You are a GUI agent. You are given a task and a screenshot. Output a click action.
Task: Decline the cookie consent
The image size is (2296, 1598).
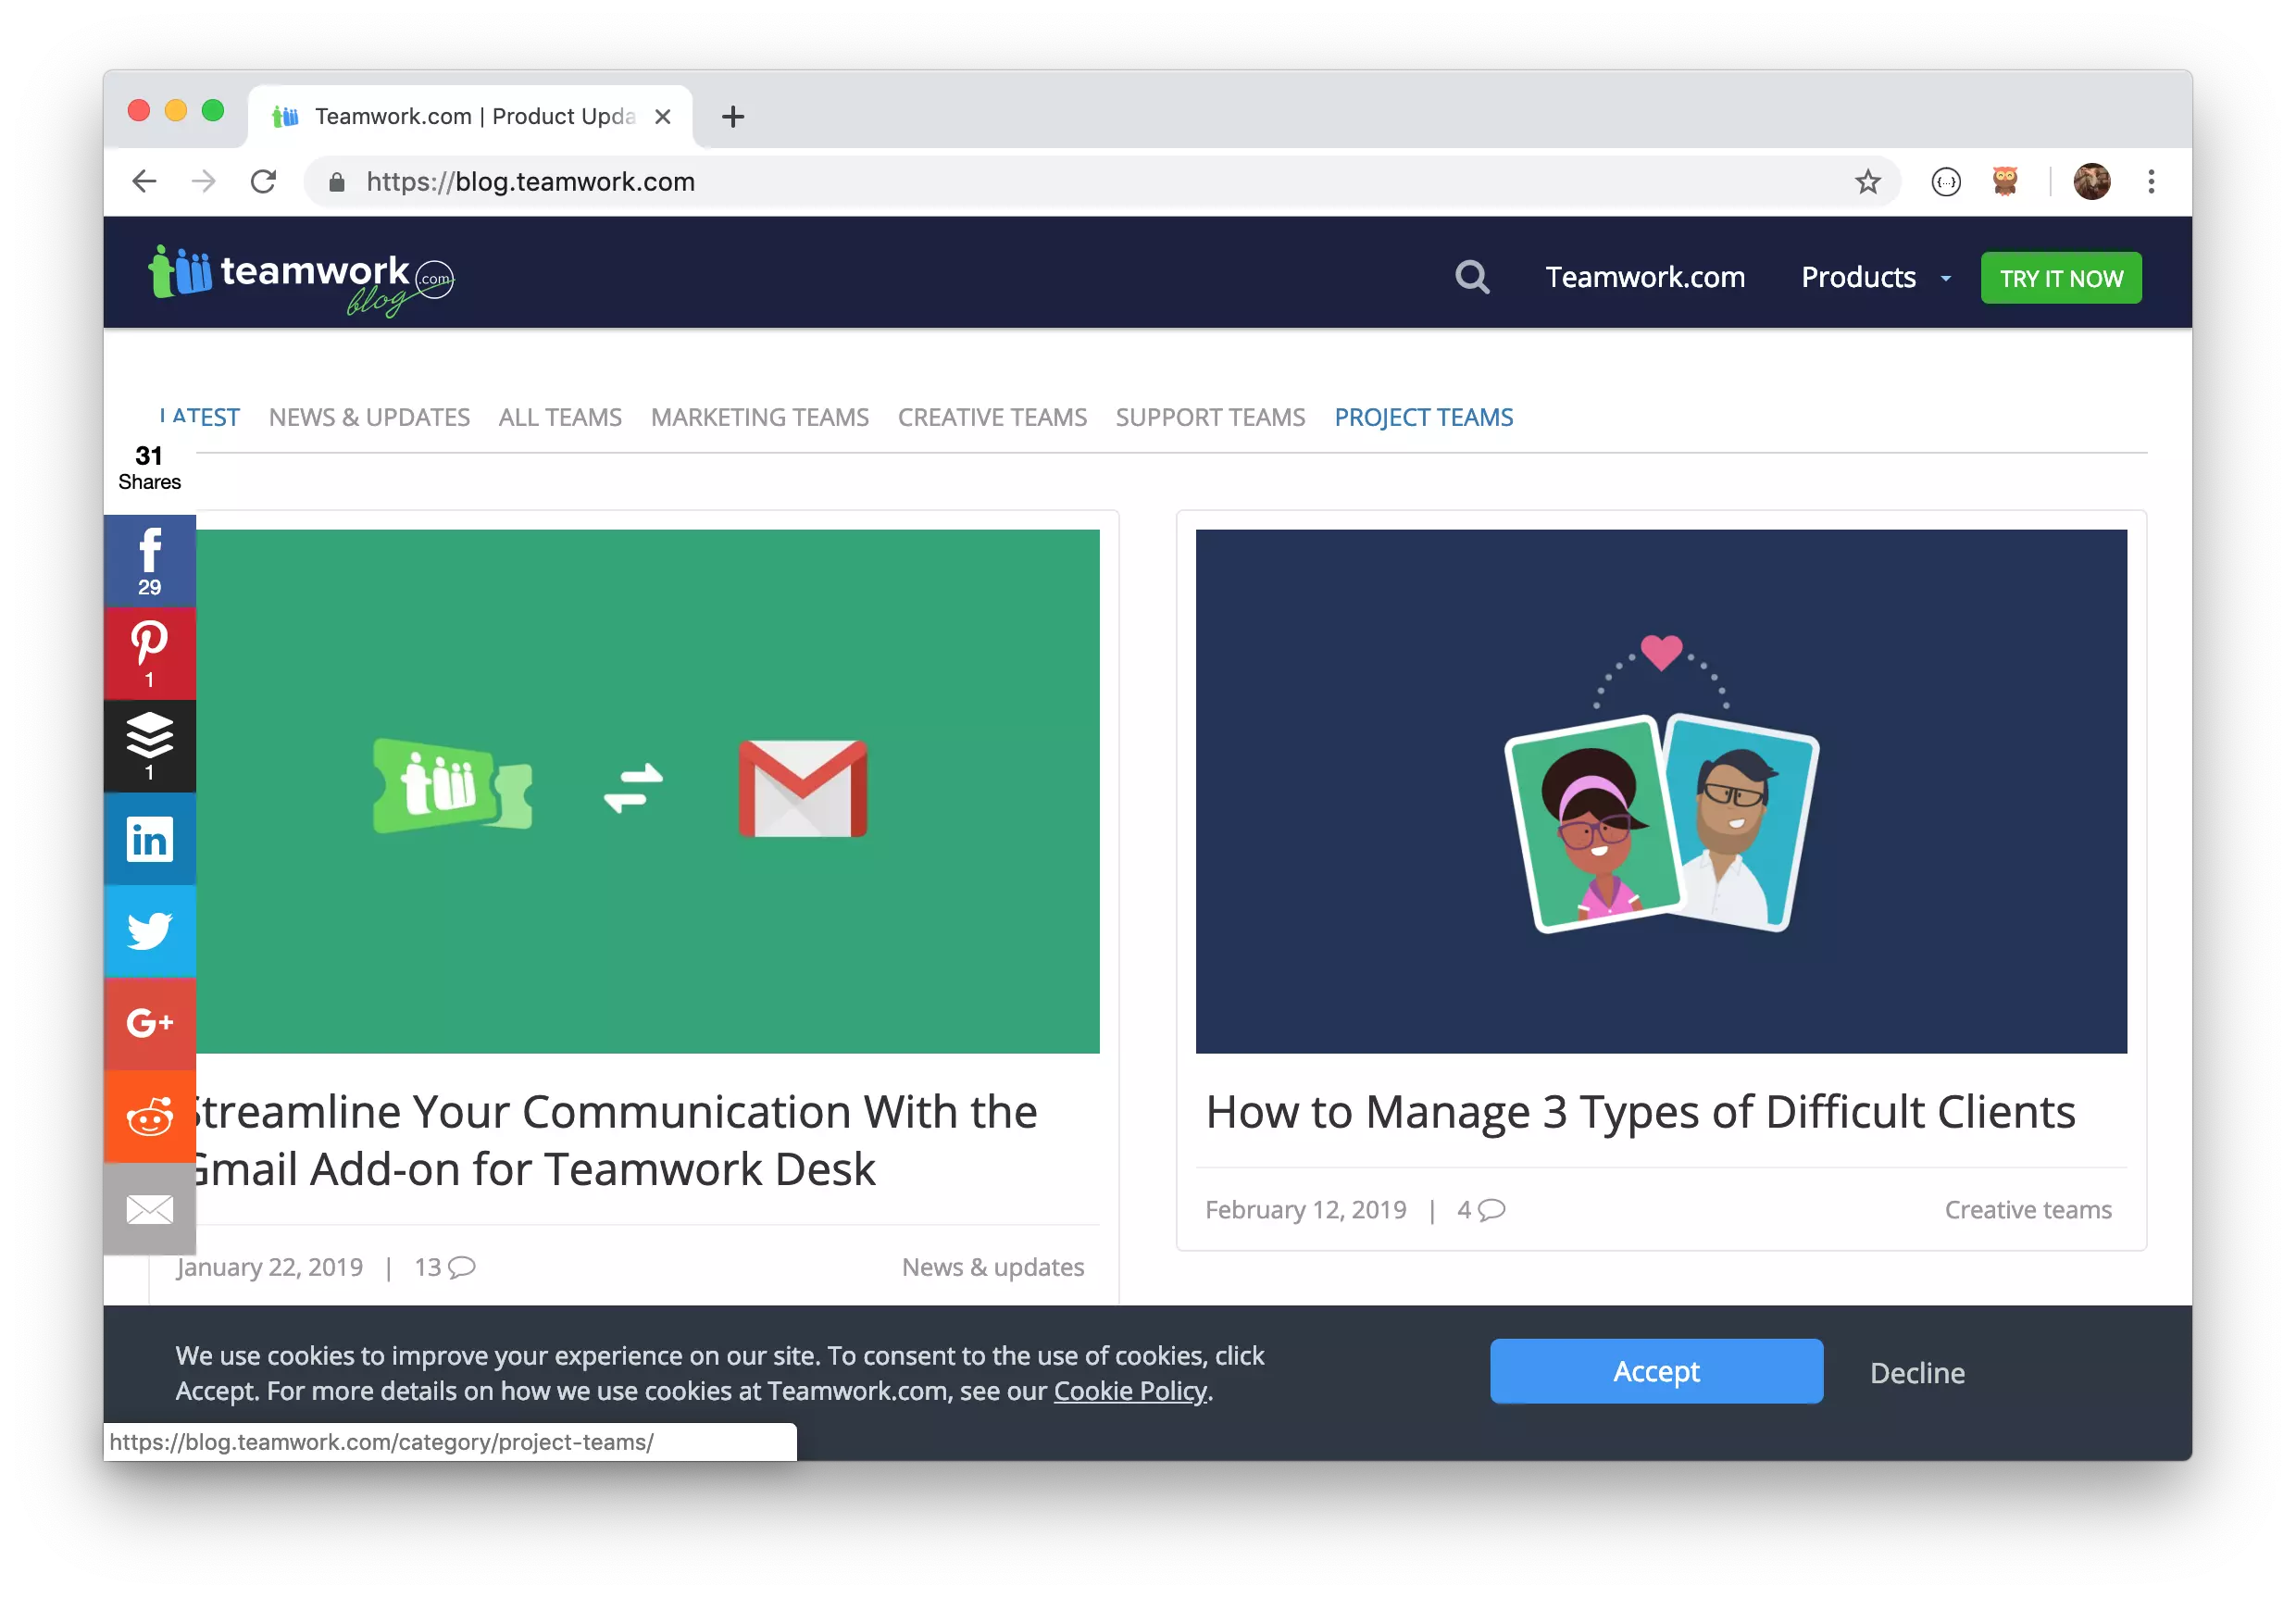pyautogui.click(x=1917, y=1373)
